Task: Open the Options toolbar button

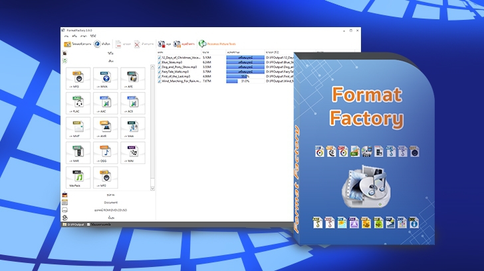Action: (x=102, y=44)
